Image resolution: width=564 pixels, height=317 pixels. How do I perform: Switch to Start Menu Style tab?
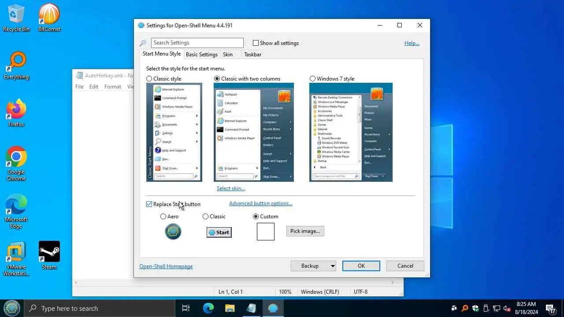[x=162, y=54]
